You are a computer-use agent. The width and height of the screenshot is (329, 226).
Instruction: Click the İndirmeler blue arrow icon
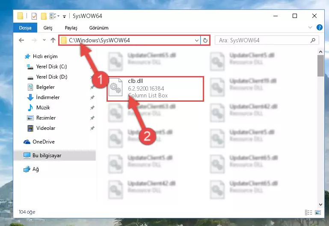pyautogui.click(x=30, y=97)
